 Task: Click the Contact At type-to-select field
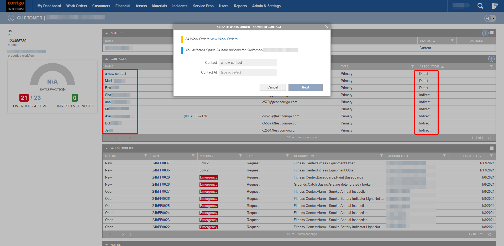pyautogui.click(x=248, y=72)
